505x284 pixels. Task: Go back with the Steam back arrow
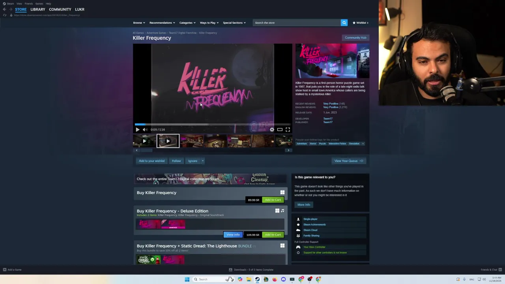(4, 9)
